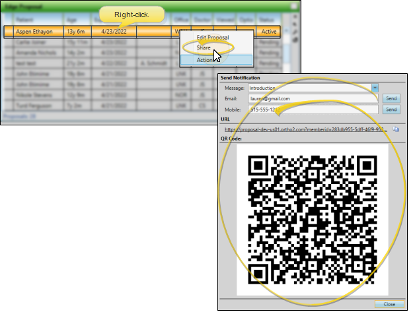415x318 pixels.
Task: Click the copy URL icon
Action: click(396, 130)
